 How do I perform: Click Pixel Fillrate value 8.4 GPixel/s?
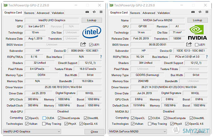37,69
